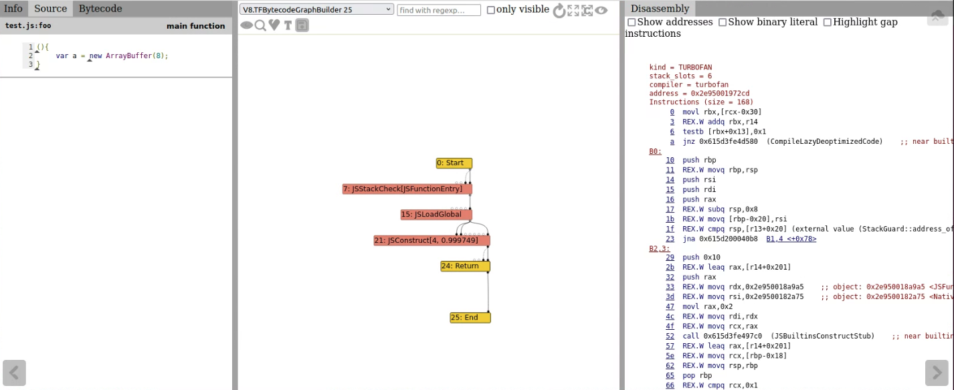
Task: Select the 21: JSConstruct graph node
Action: (x=432, y=240)
